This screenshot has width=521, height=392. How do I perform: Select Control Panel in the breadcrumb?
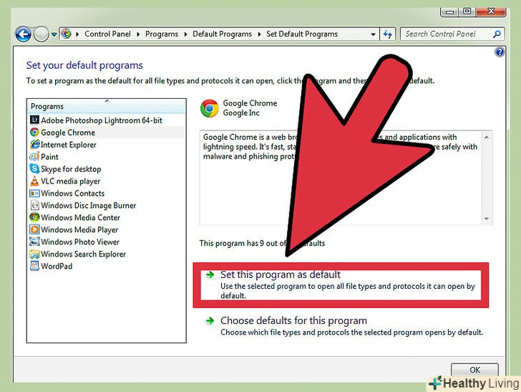[107, 34]
